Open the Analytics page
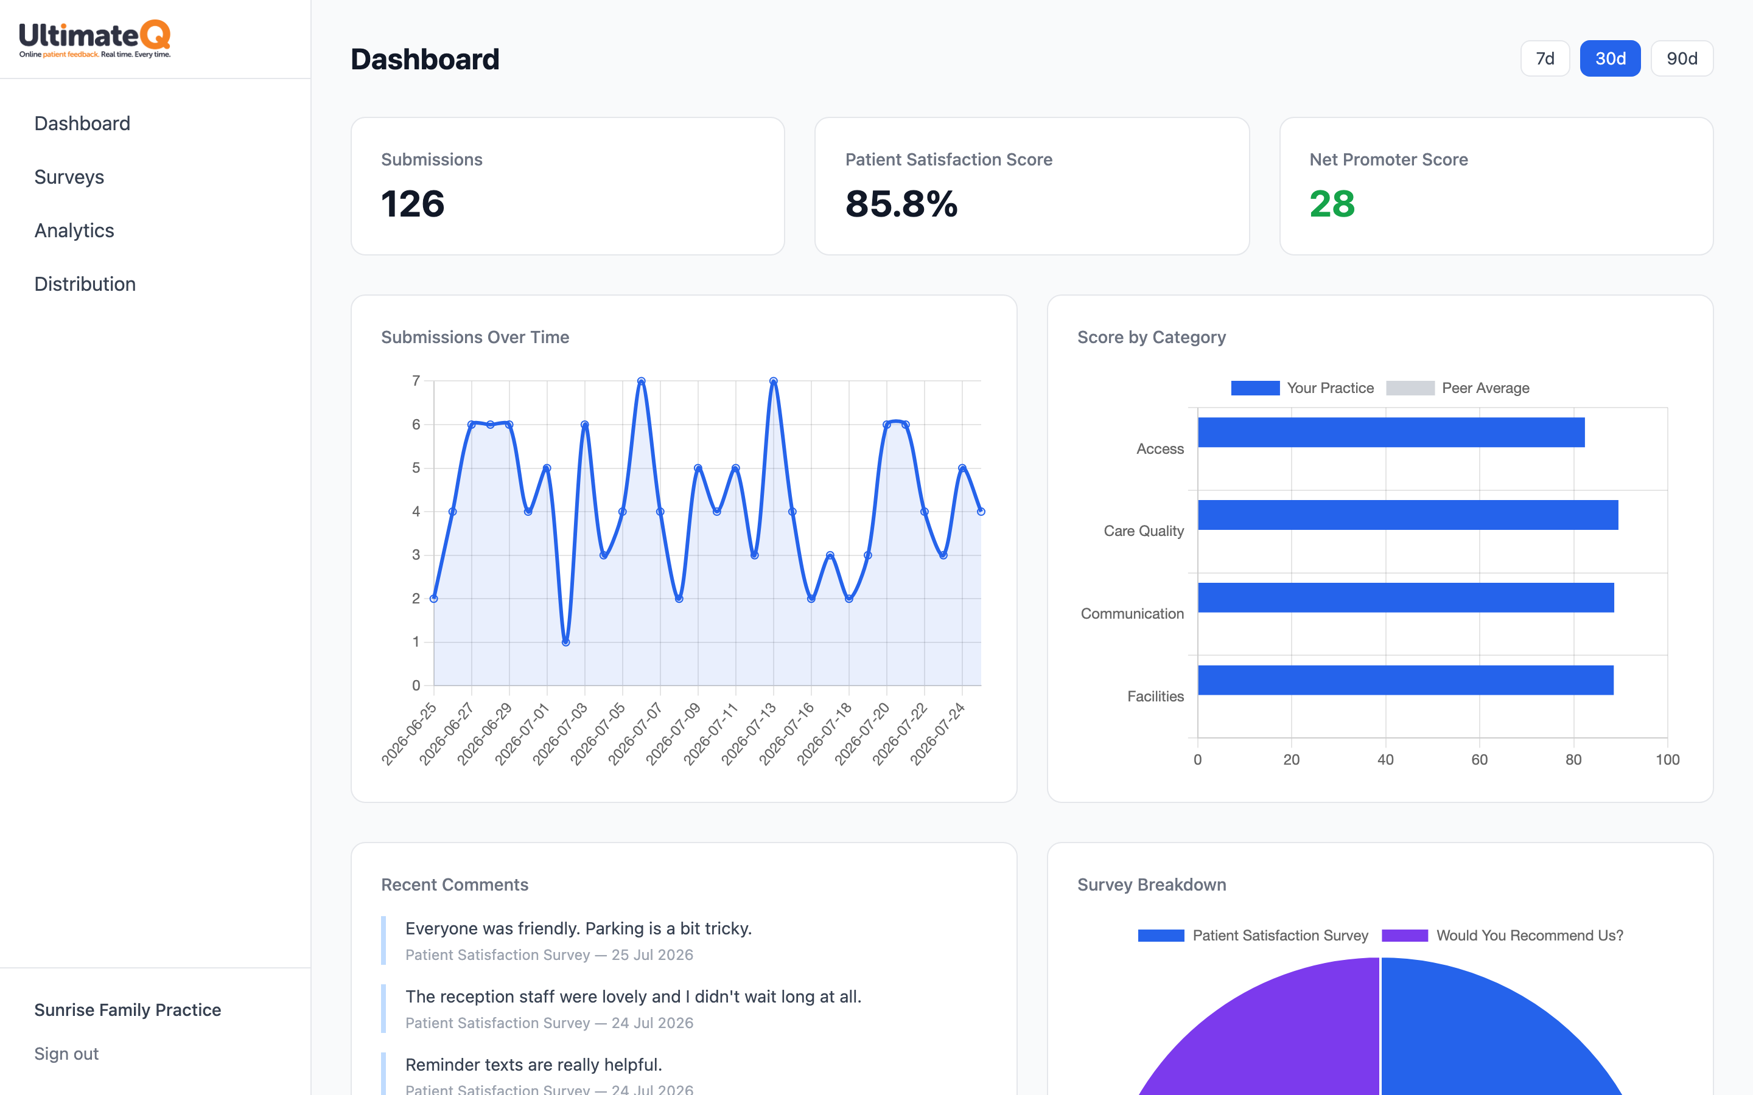 coord(74,231)
